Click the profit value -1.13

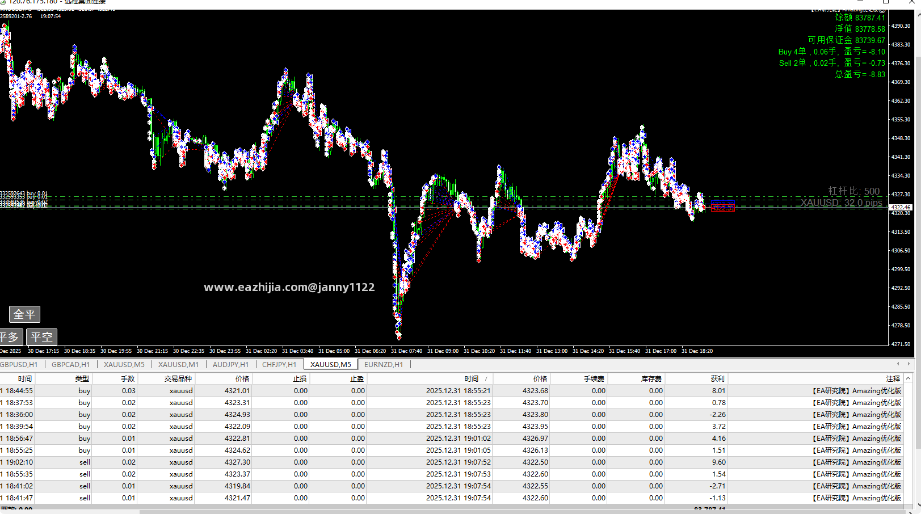[x=718, y=498]
